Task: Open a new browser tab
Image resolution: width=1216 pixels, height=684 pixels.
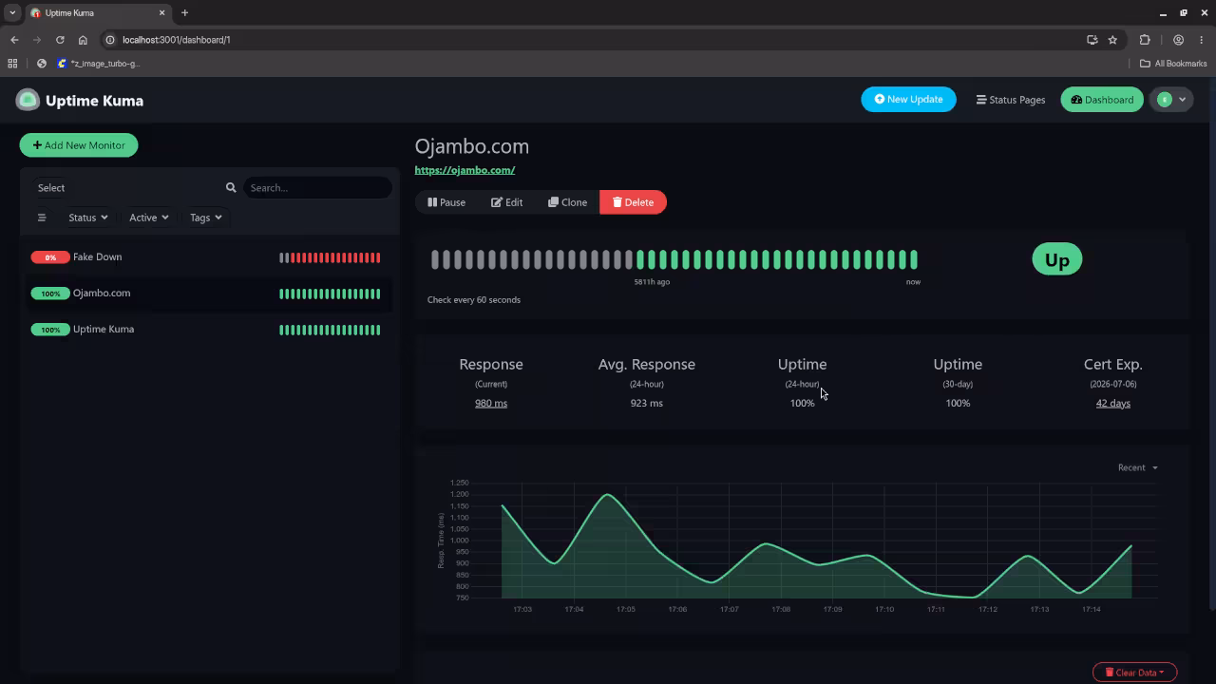Action: (184, 13)
